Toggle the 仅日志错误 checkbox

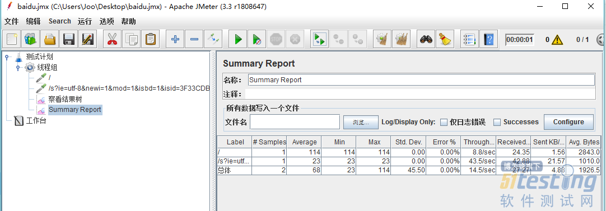point(444,122)
